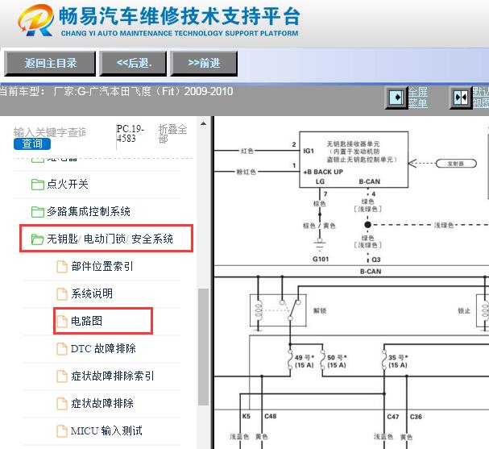Click the PC.19-4583 code text

coord(130,134)
